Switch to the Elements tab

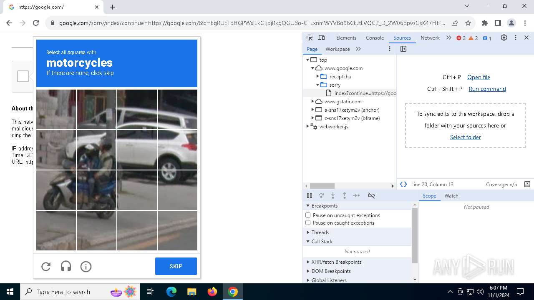346,37
